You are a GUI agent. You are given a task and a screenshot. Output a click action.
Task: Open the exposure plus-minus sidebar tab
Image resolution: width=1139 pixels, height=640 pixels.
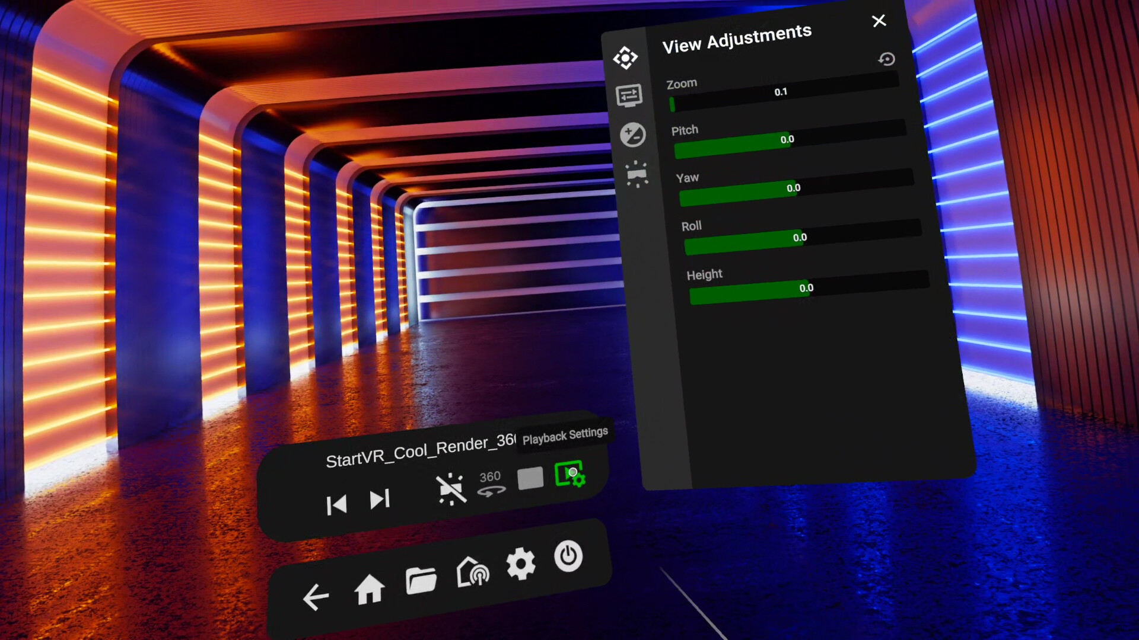pos(632,135)
